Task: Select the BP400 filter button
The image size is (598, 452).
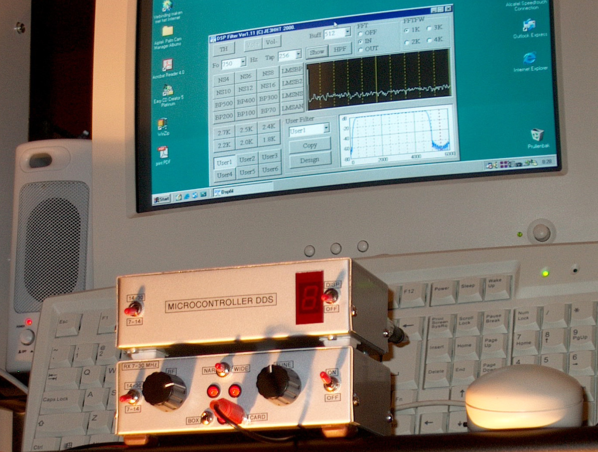Action: 246,101
